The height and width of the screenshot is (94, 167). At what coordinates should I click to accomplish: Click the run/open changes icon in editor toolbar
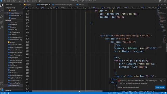[x=159, y=5]
